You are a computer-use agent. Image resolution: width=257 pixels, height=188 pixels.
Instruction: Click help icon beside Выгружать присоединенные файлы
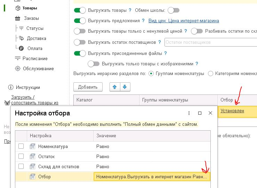[x=165, y=54]
